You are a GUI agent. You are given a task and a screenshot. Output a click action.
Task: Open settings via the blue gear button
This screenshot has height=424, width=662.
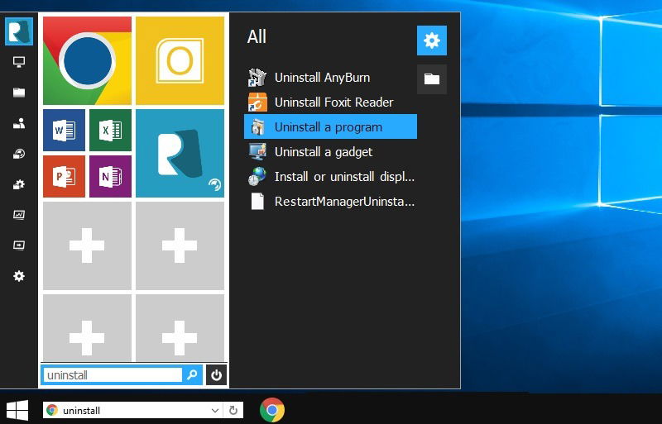431,40
